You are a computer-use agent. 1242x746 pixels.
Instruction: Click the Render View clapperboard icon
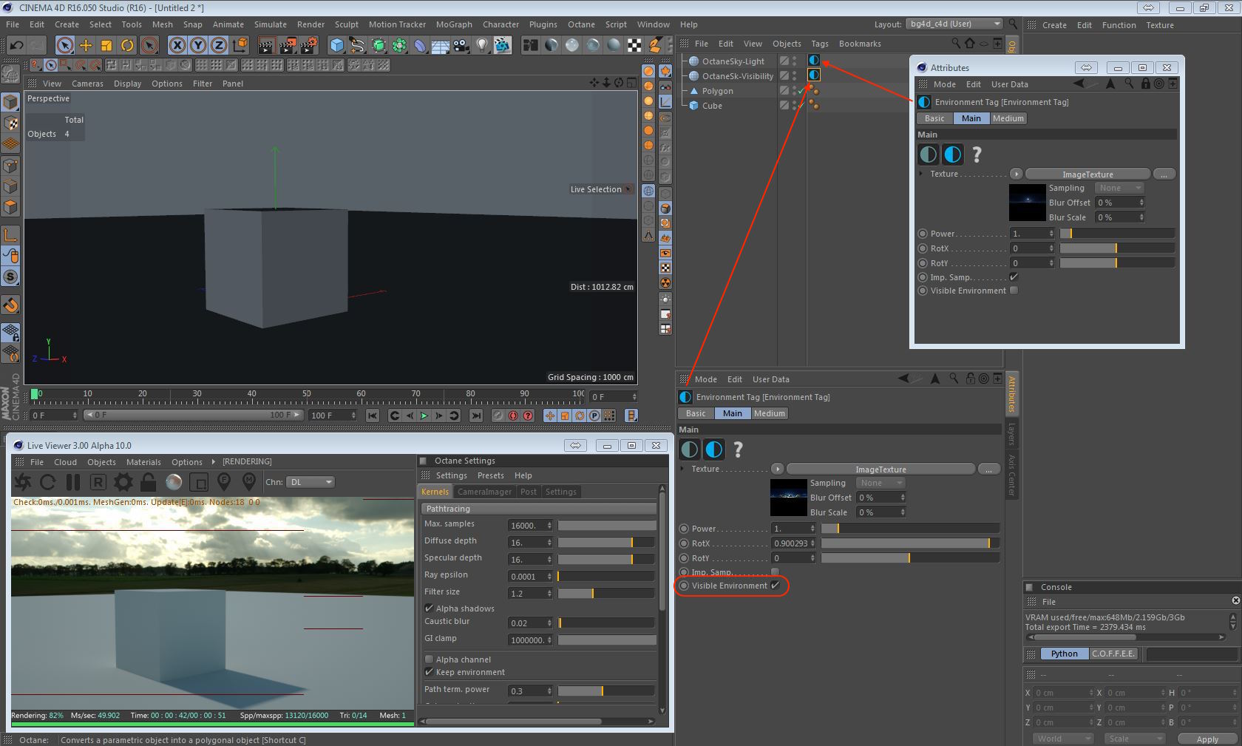click(x=267, y=45)
